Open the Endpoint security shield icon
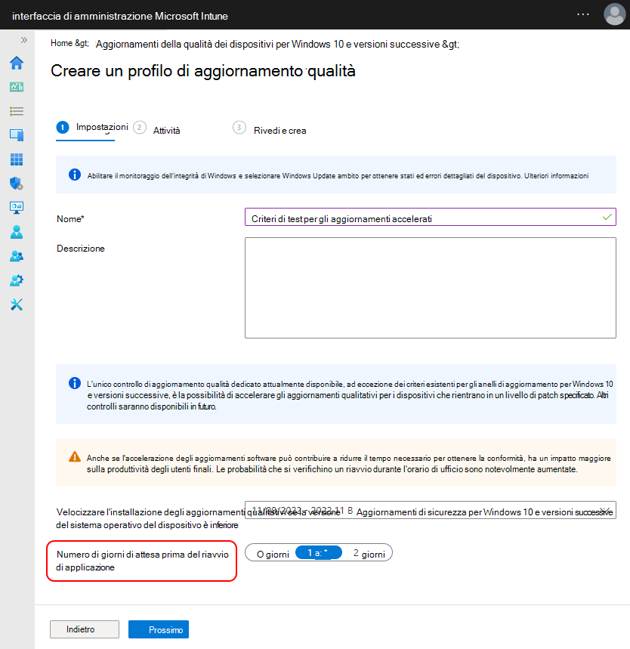Image resolution: width=630 pixels, height=649 pixels. (x=17, y=184)
